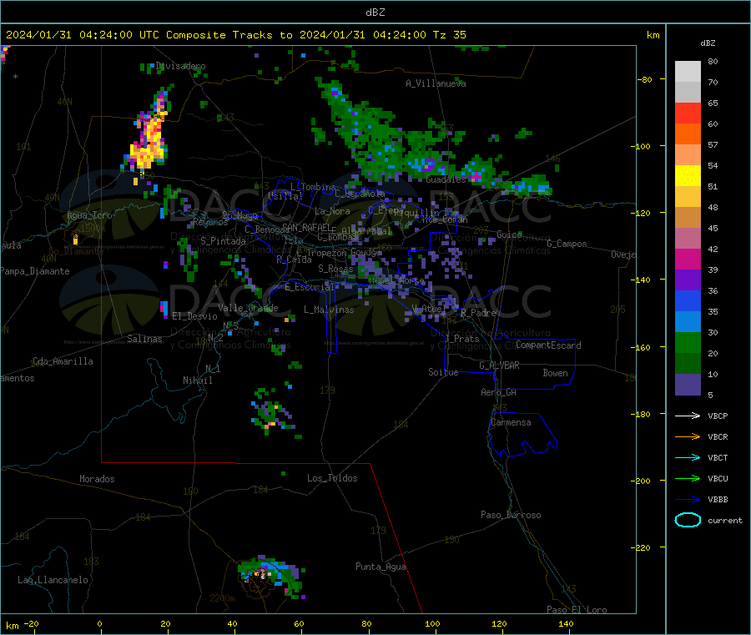Viewport: 751px width, 635px height.
Task: Click the Punta_Agua map label
Action: pos(381,567)
